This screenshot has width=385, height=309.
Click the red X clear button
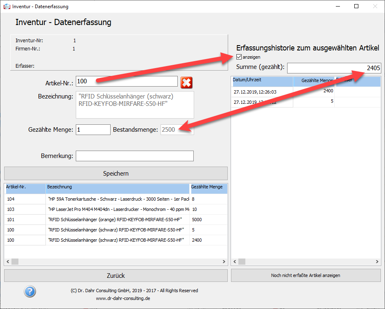pos(186,82)
